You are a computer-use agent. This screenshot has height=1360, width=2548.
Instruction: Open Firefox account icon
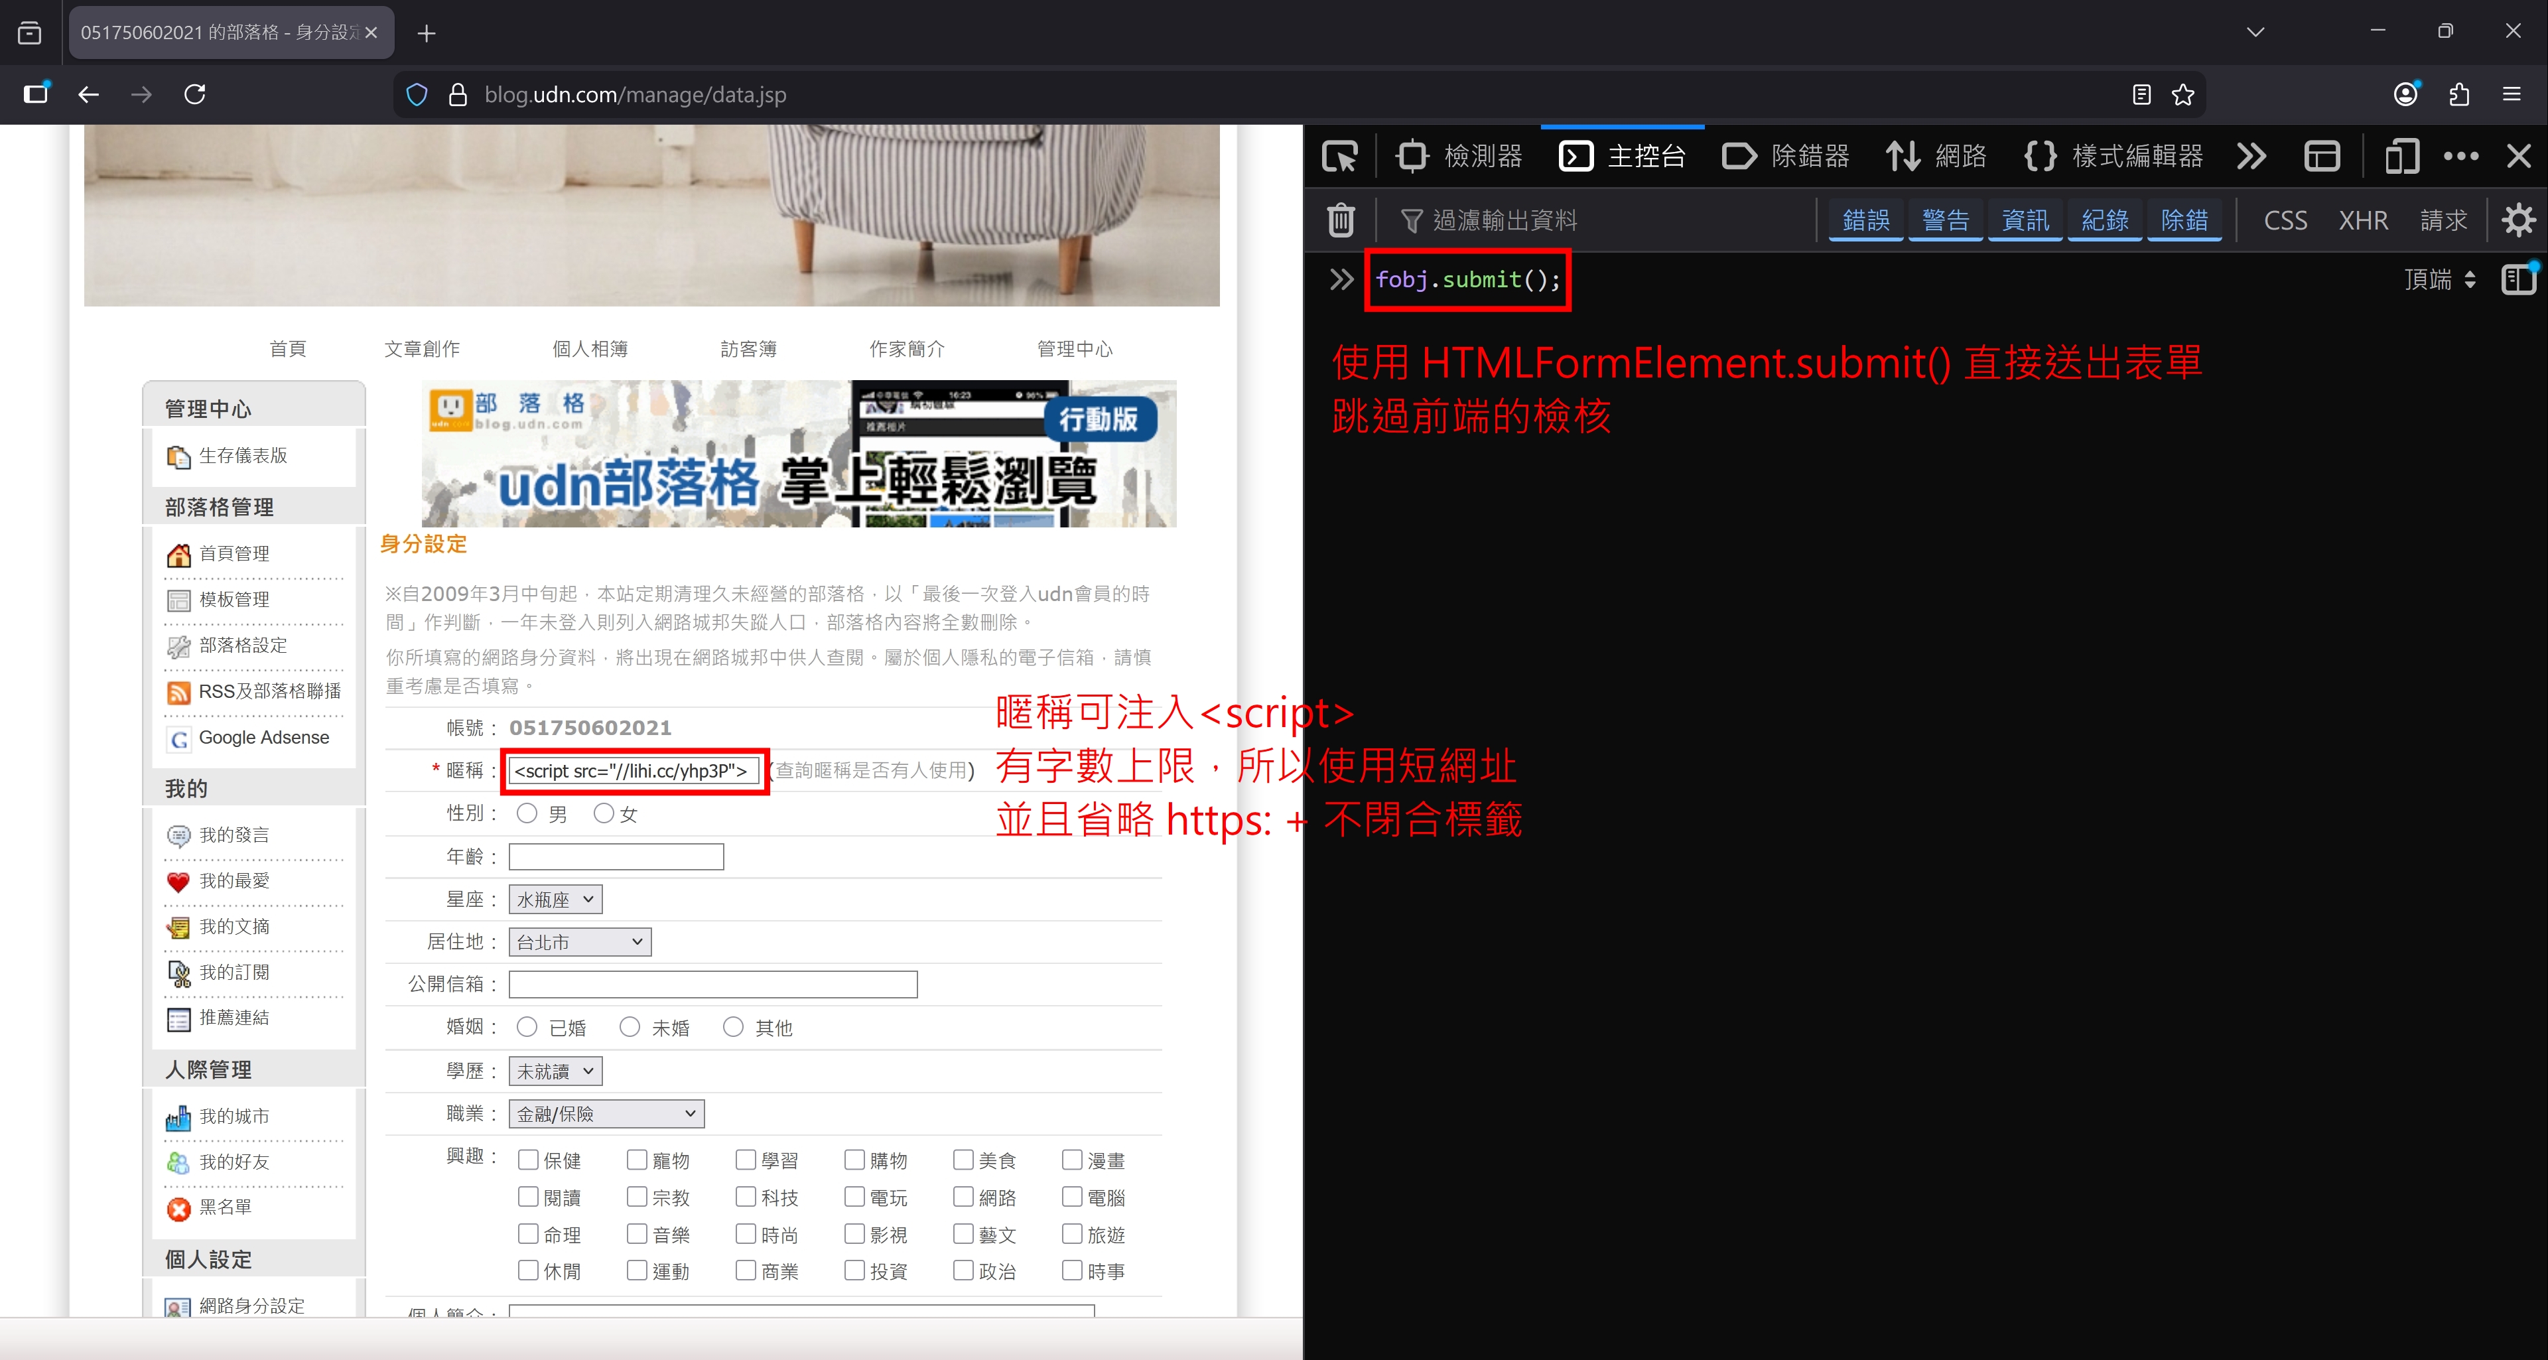point(2405,94)
